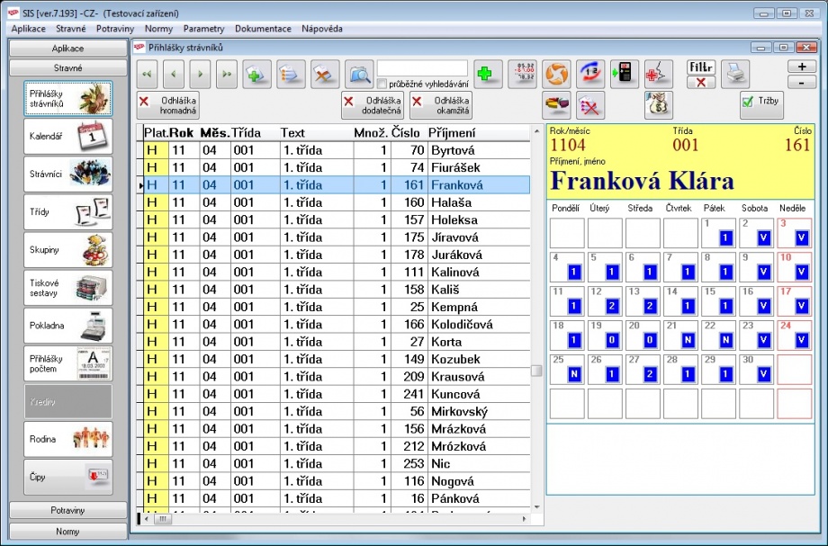Image resolution: width=828 pixels, height=546 pixels.
Task: Expand the Potraviny sidebar section
Action: (68, 510)
